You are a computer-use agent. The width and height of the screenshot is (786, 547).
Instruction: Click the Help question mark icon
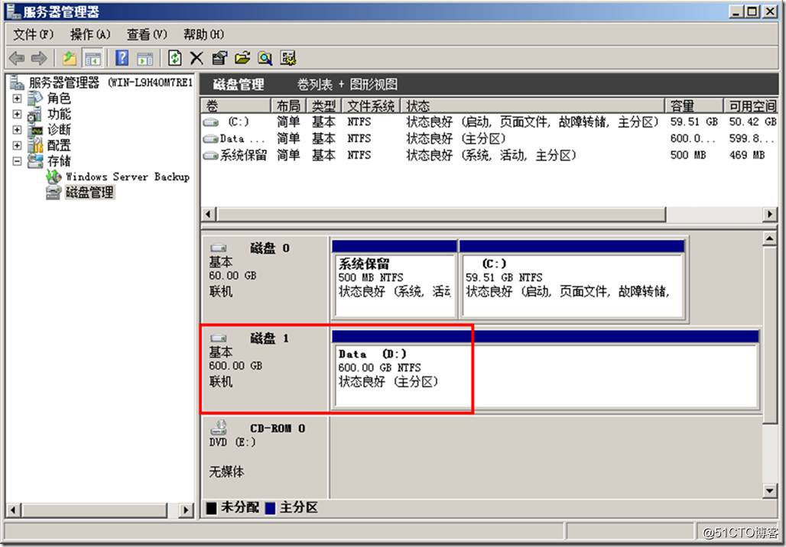click(x=122, y=58)
